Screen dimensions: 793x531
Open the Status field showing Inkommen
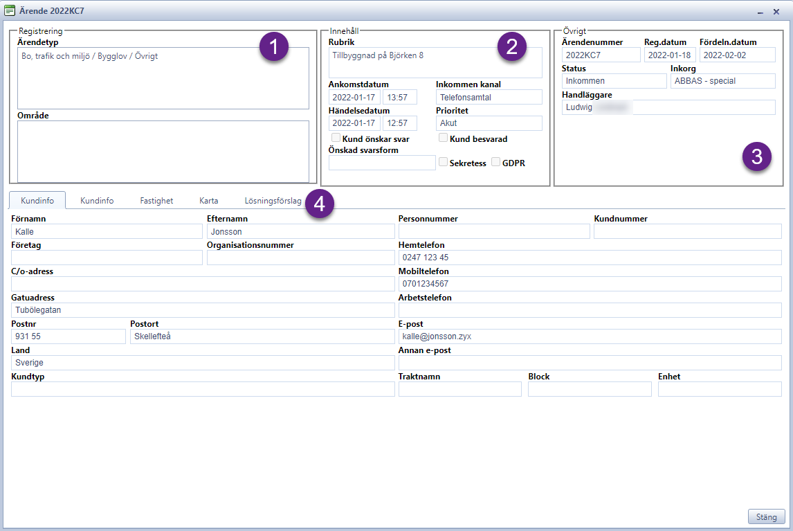click(614, 81)
